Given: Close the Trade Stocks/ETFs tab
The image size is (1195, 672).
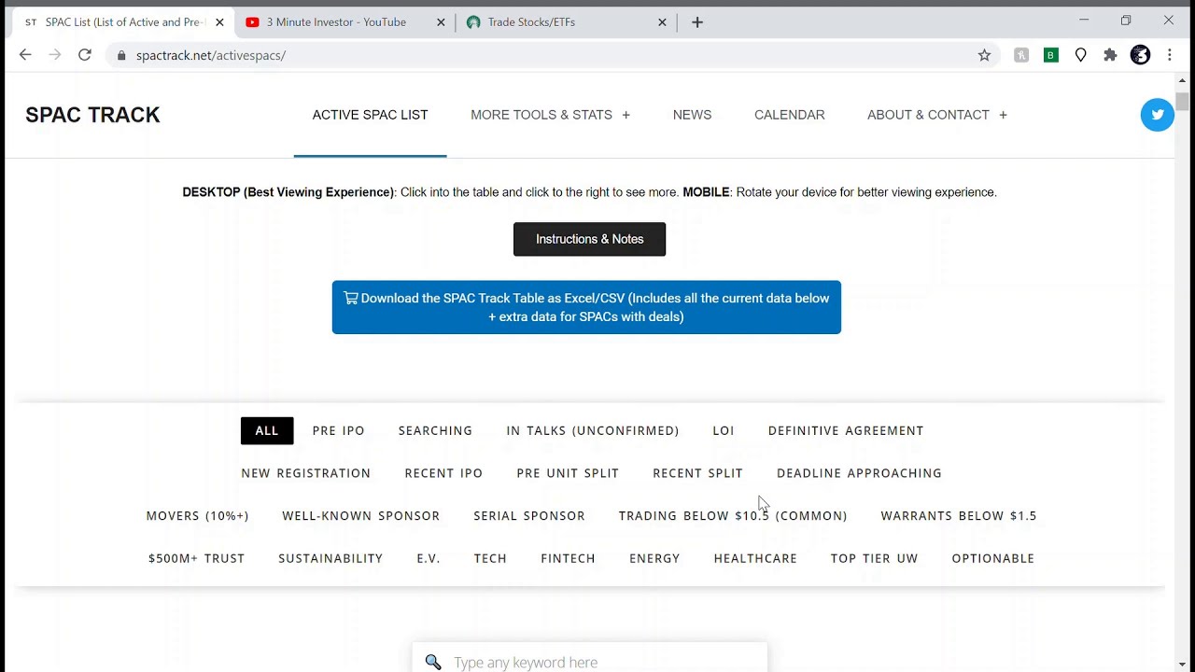Looking at the screenshot, I should (x=662, y=21).
